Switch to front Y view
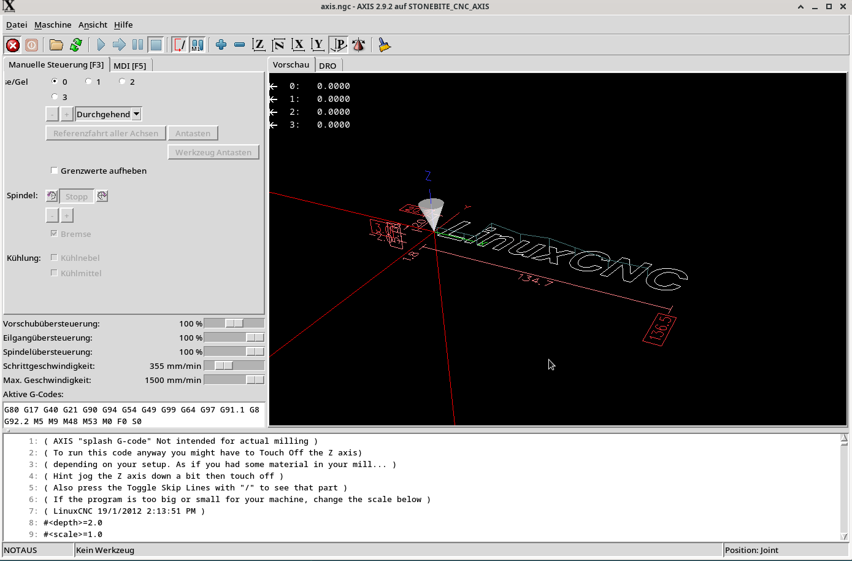The height and width of the screenshot is (561, 852). pyautogui.click(x=318, y=45)
